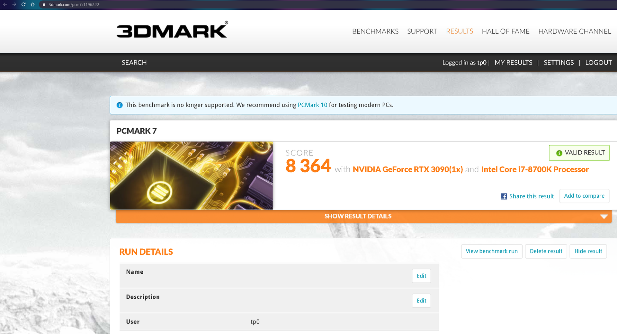
Task: Click the Facebook share icon
Action: pos(504,196)
